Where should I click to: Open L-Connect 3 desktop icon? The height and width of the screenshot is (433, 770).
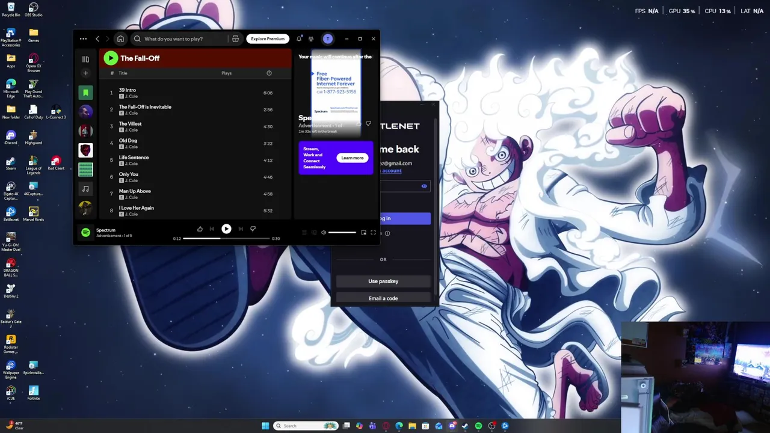coord(56,112)
